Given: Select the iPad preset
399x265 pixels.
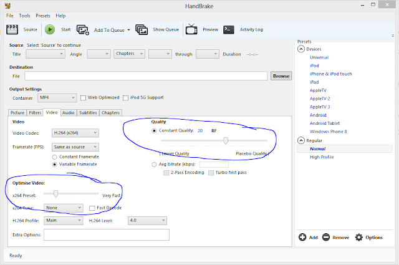Looking at the screenshot, I should coord(314,82).
